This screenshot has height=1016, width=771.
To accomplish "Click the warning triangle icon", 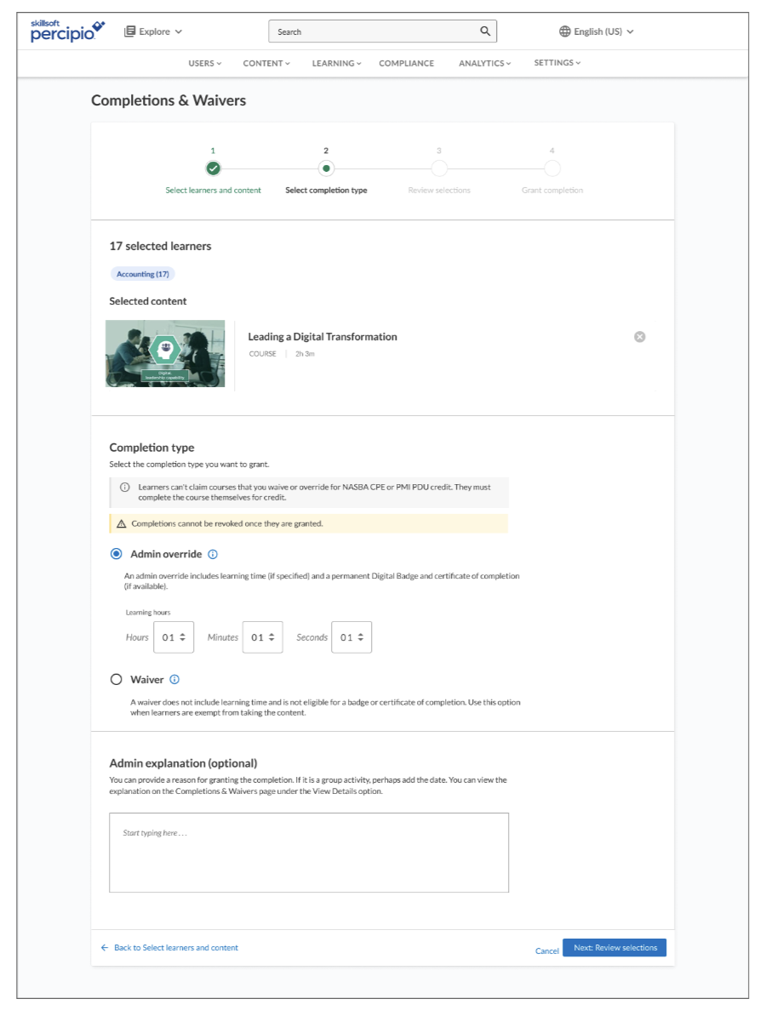I will 121,523.
